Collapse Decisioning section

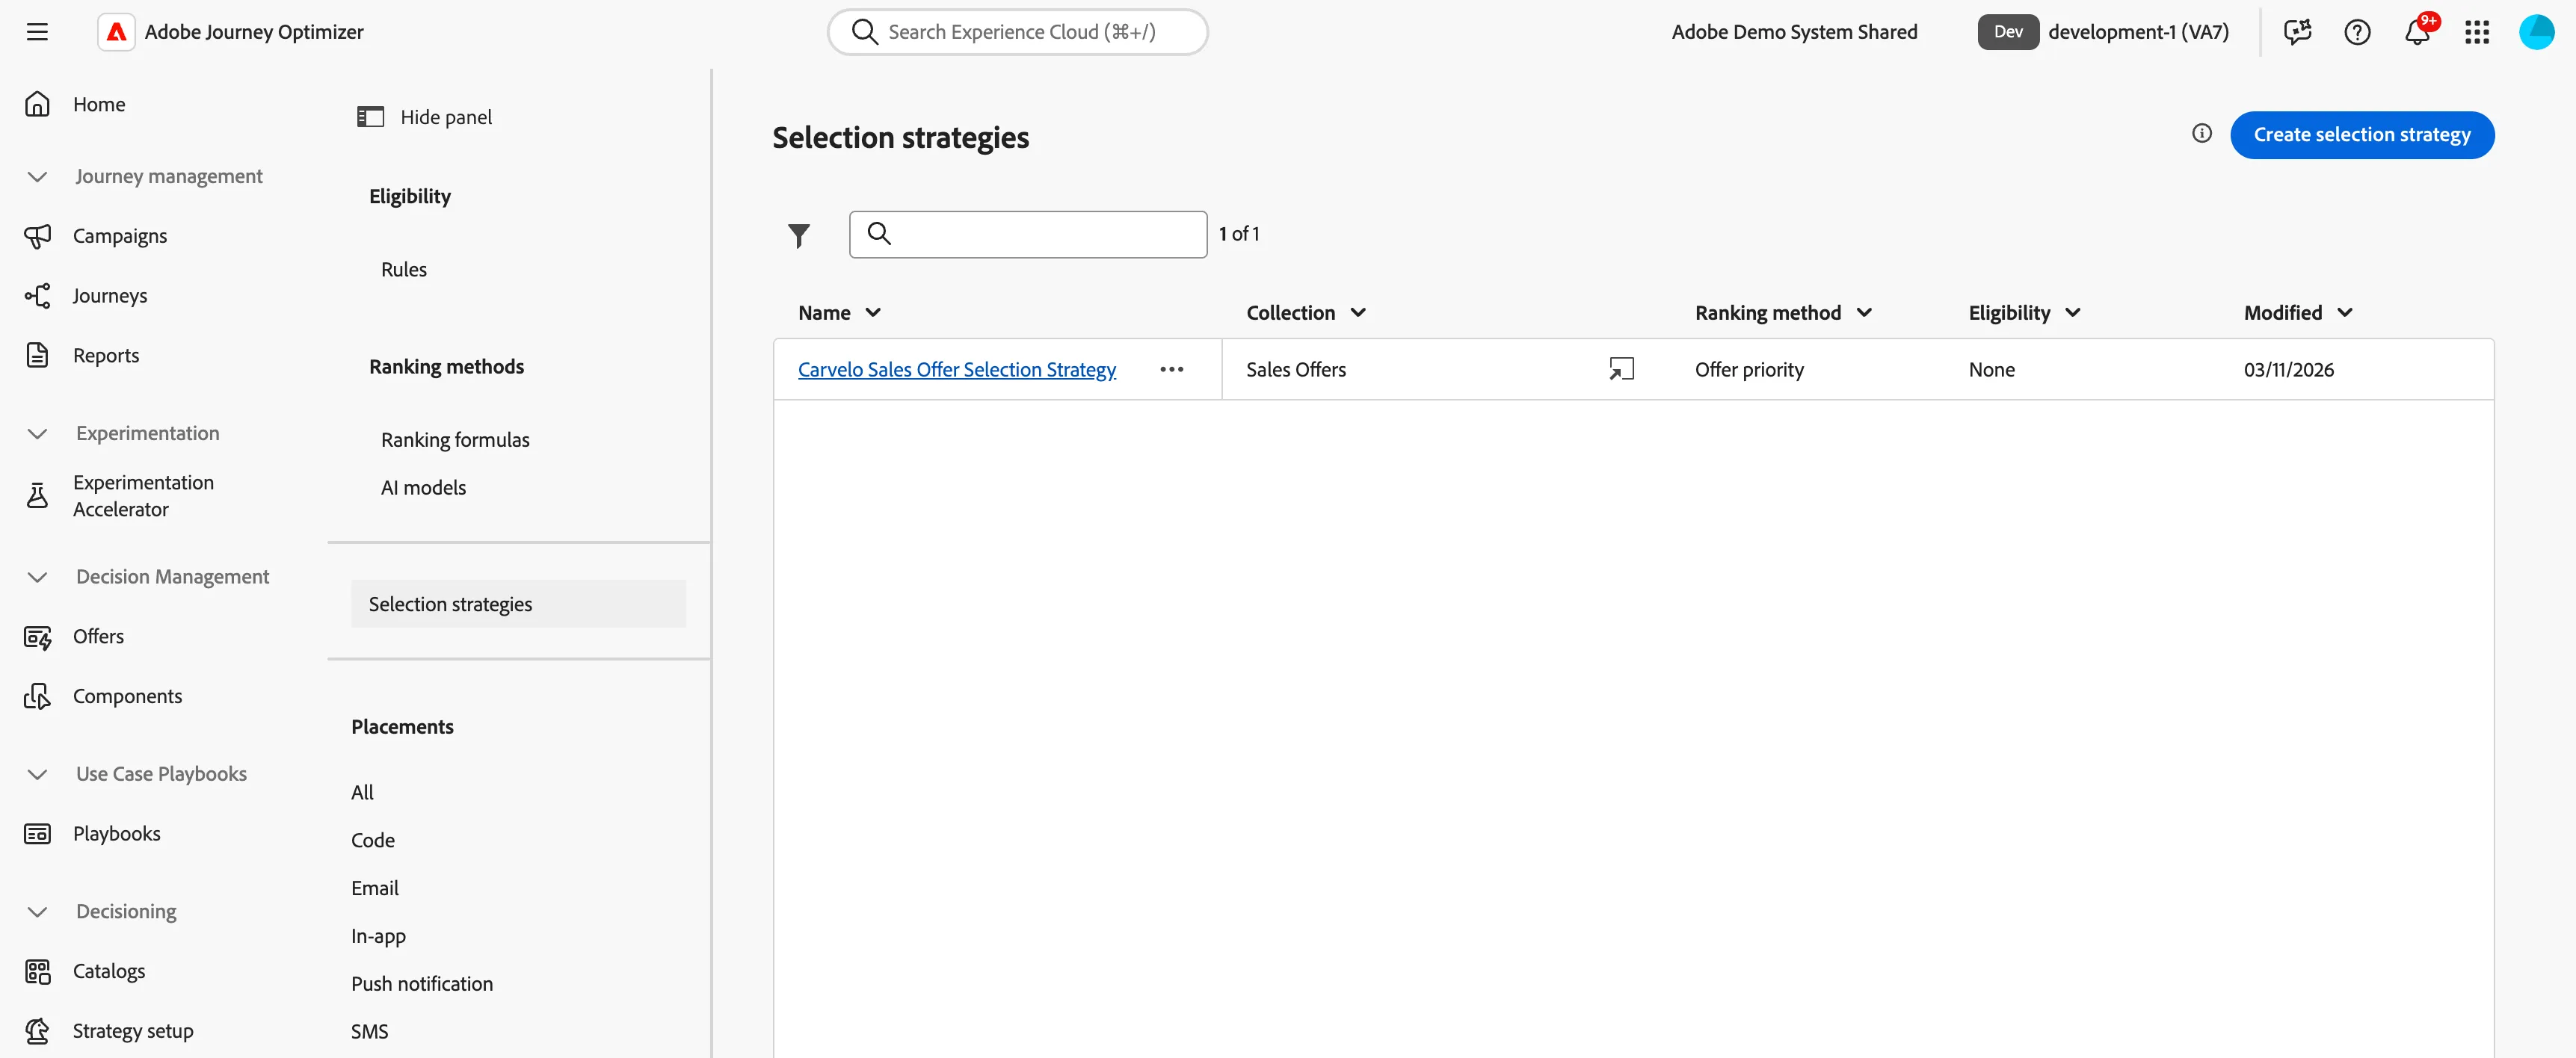37,912
